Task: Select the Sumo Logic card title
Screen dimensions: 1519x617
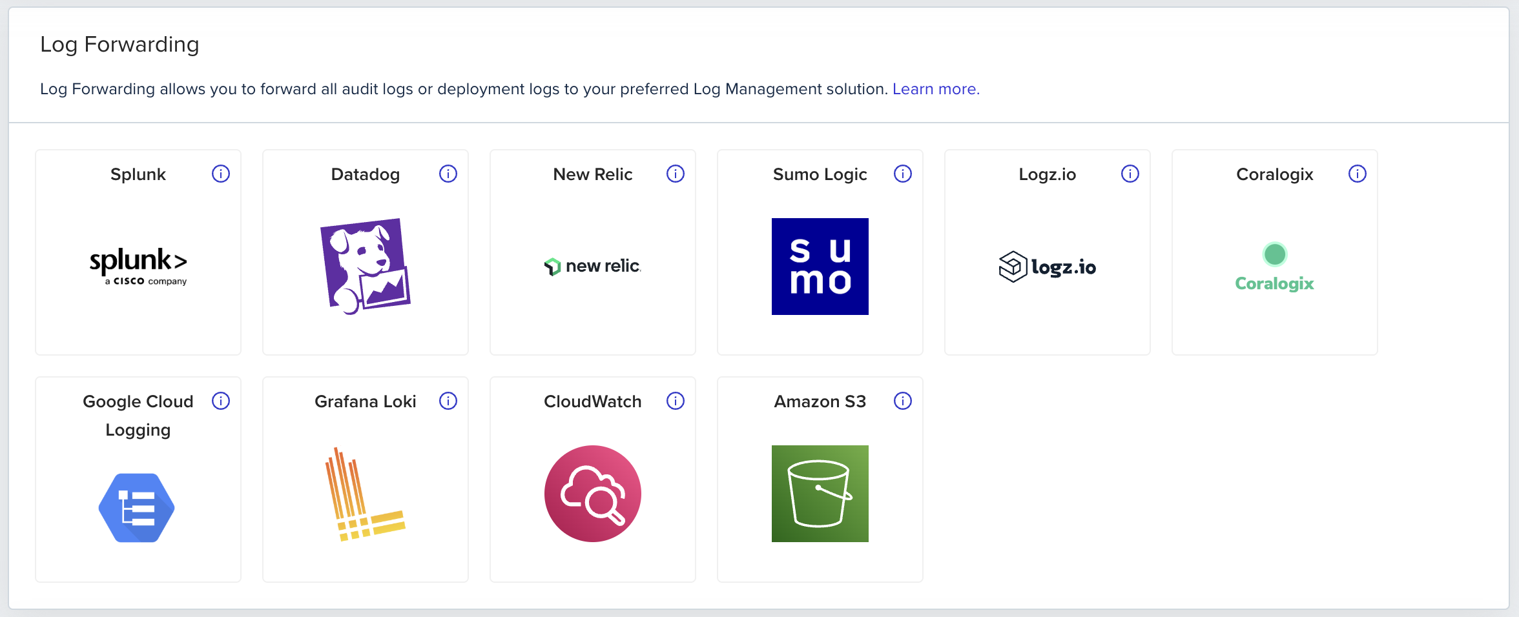Action: pos(820,174)
